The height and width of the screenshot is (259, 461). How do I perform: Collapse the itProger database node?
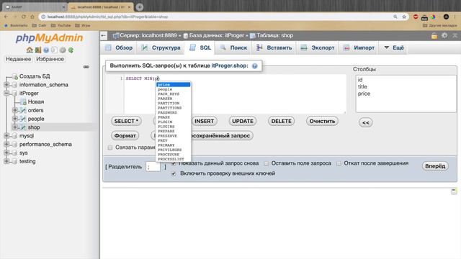coord(6,93)
